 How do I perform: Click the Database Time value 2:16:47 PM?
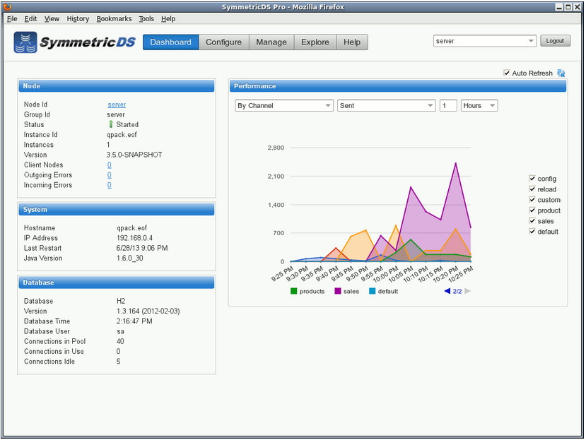[134, 321]
